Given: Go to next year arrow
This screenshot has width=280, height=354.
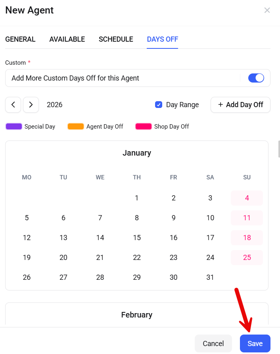Looking at the screenshot, I should [x=31, y=105].
